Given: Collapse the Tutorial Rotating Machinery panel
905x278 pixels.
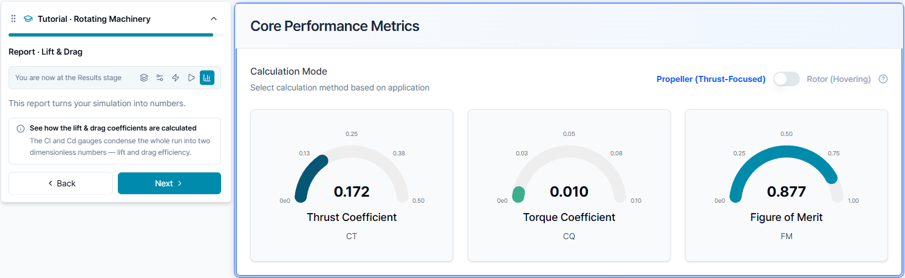Looking at the screenshot, I should (214, 19).
